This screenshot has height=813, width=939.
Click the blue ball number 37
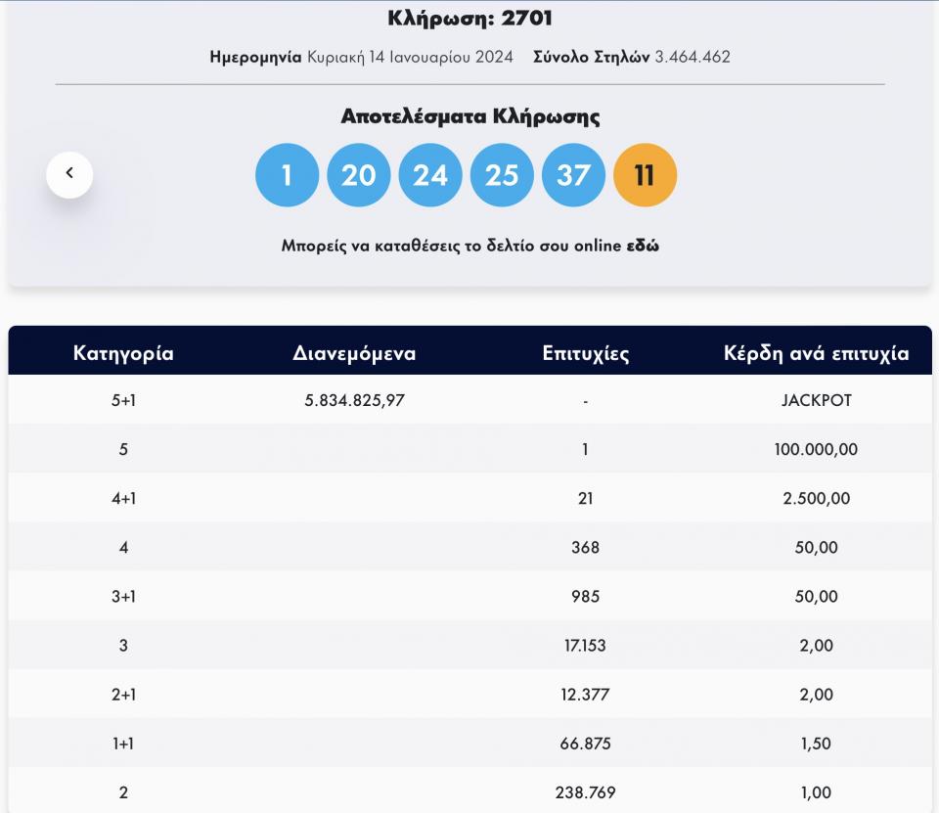pos(573,175)
